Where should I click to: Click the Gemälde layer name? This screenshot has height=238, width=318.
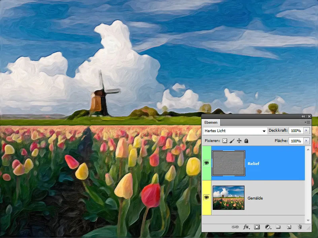coord(255,198)
